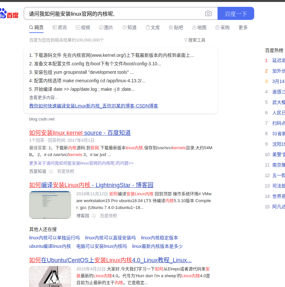Screen dimensions: 285x287
Task: Search related: ubuntu编译linux内核
Action: pyautogui.click(x=50, y=246)
